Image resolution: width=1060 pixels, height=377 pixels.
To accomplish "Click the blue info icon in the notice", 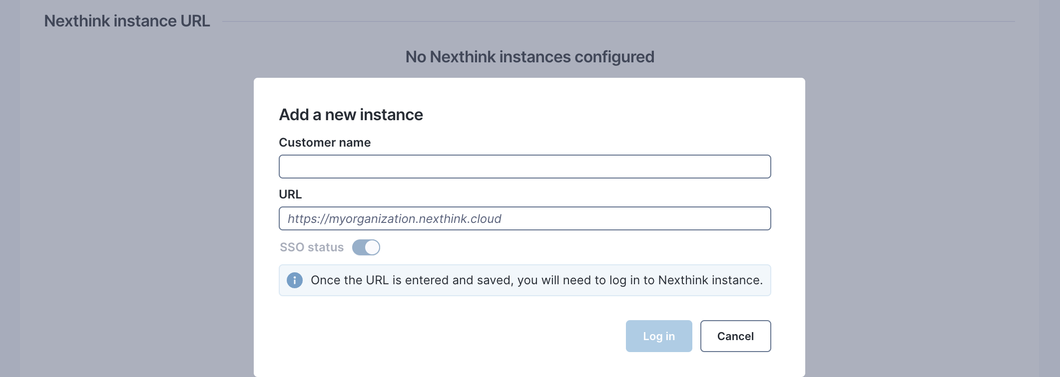I will [294, 280].
